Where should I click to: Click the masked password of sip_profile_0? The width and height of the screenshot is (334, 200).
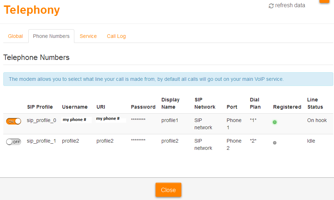[138, 120]
